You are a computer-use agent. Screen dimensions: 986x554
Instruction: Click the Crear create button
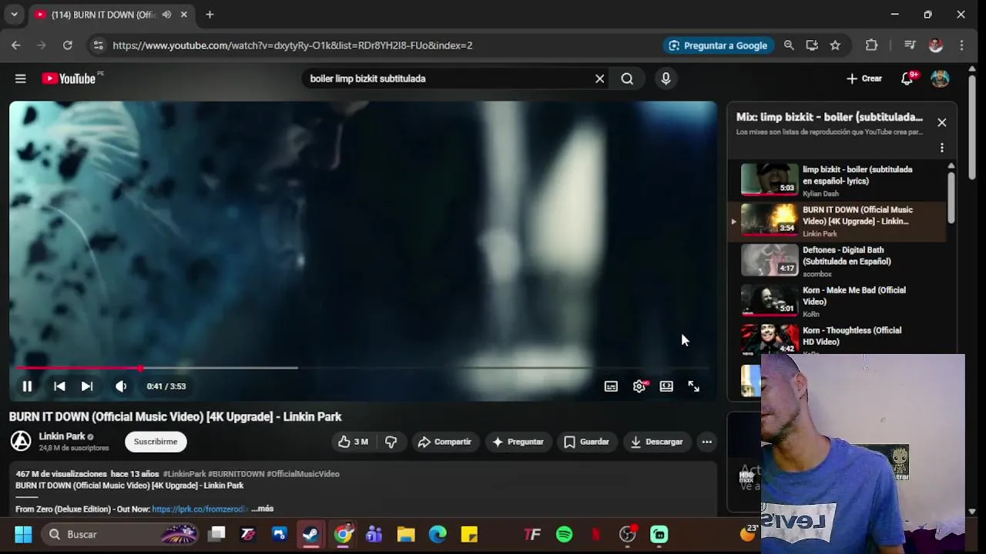864,78
